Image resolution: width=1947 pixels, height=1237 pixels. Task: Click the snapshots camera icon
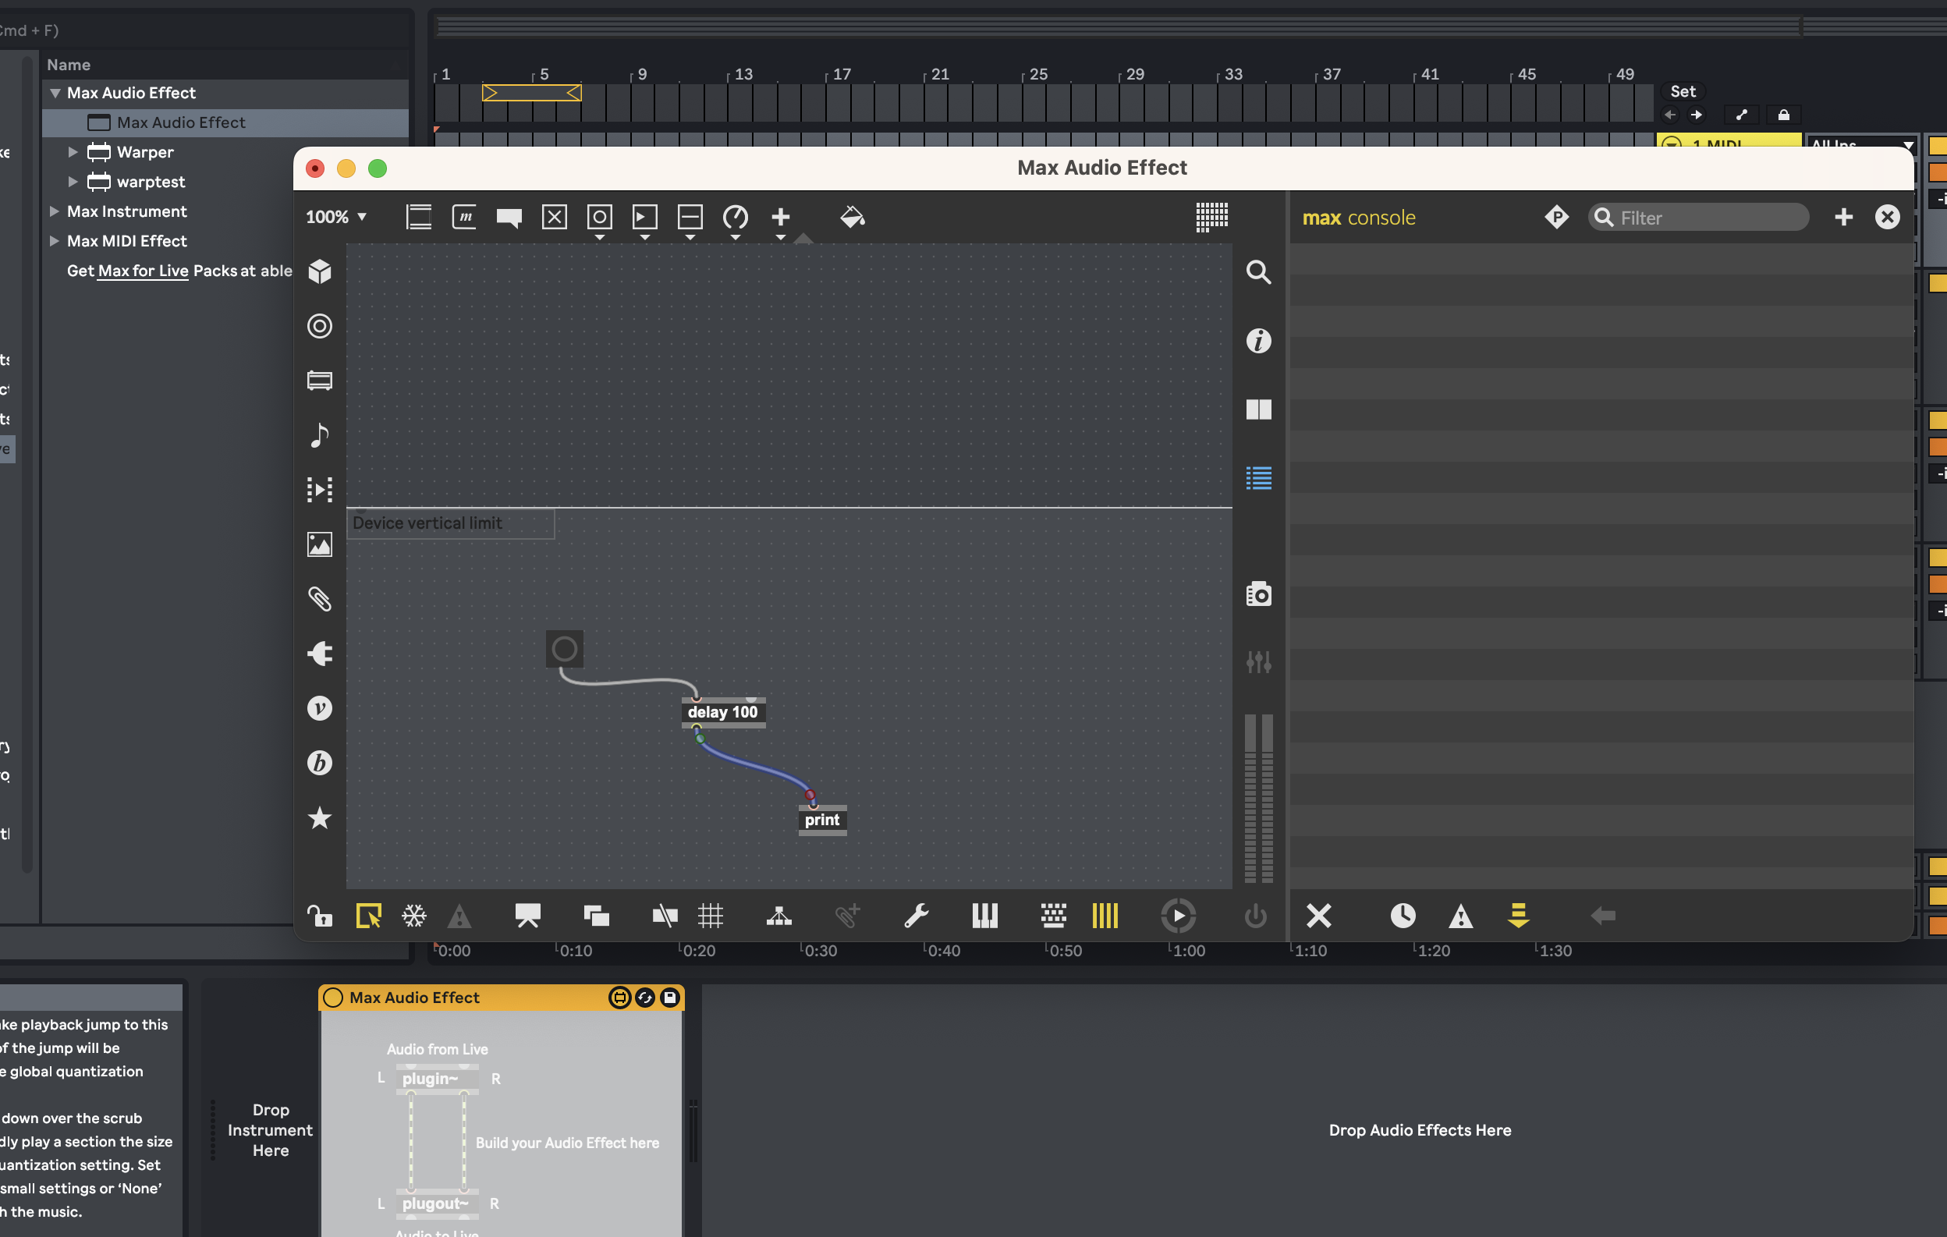point(1258,594)
